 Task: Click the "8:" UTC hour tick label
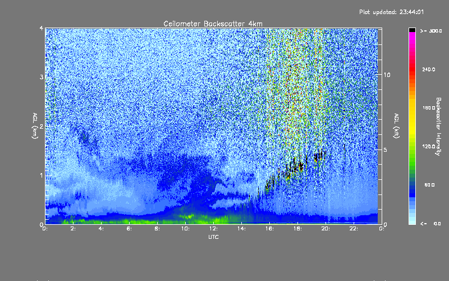coord(157,229)
